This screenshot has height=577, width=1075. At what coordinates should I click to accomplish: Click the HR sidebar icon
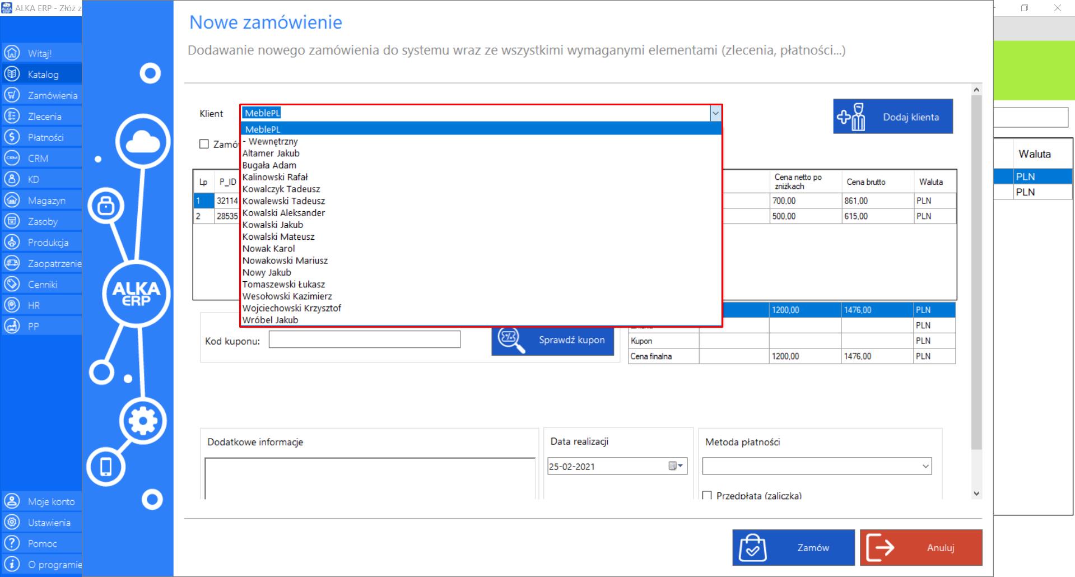(12, 305)
